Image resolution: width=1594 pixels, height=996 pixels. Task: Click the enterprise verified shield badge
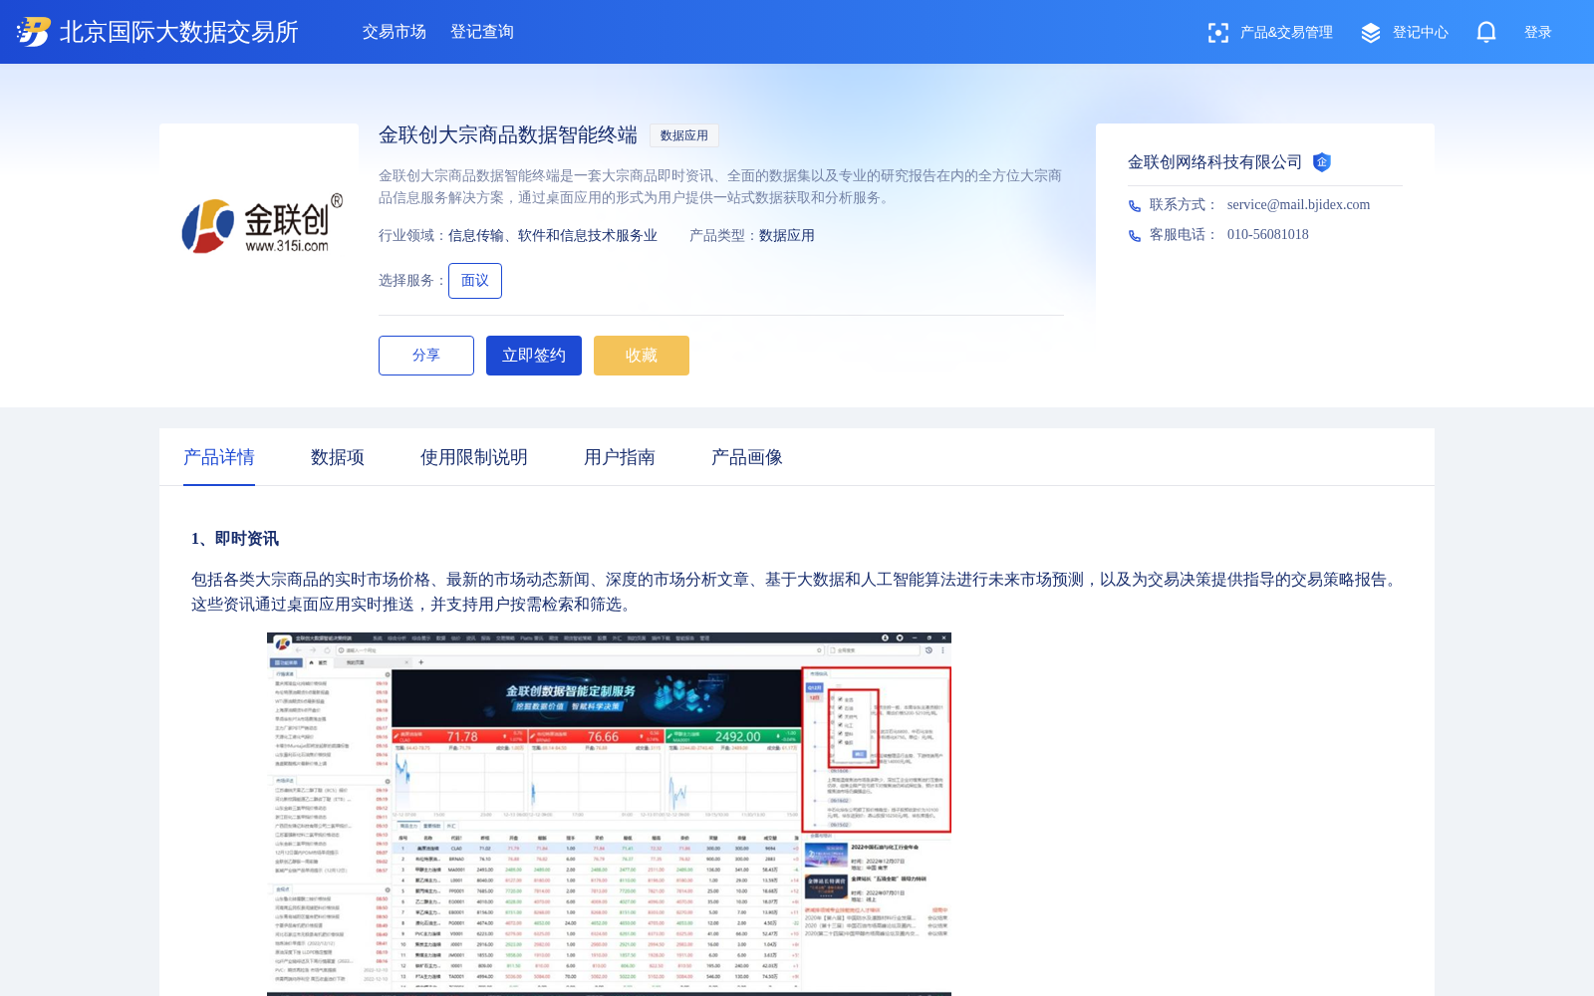pos(1322,162)
